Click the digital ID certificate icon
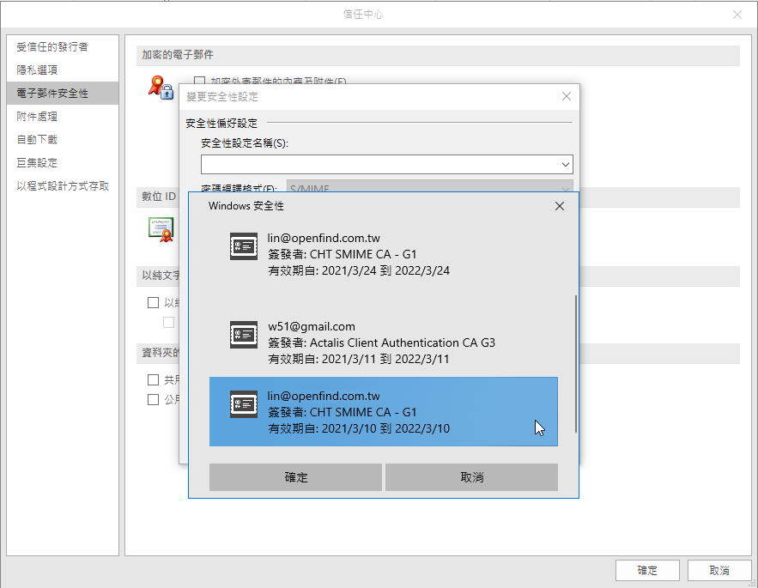The image size is (758, 588). 160,229
